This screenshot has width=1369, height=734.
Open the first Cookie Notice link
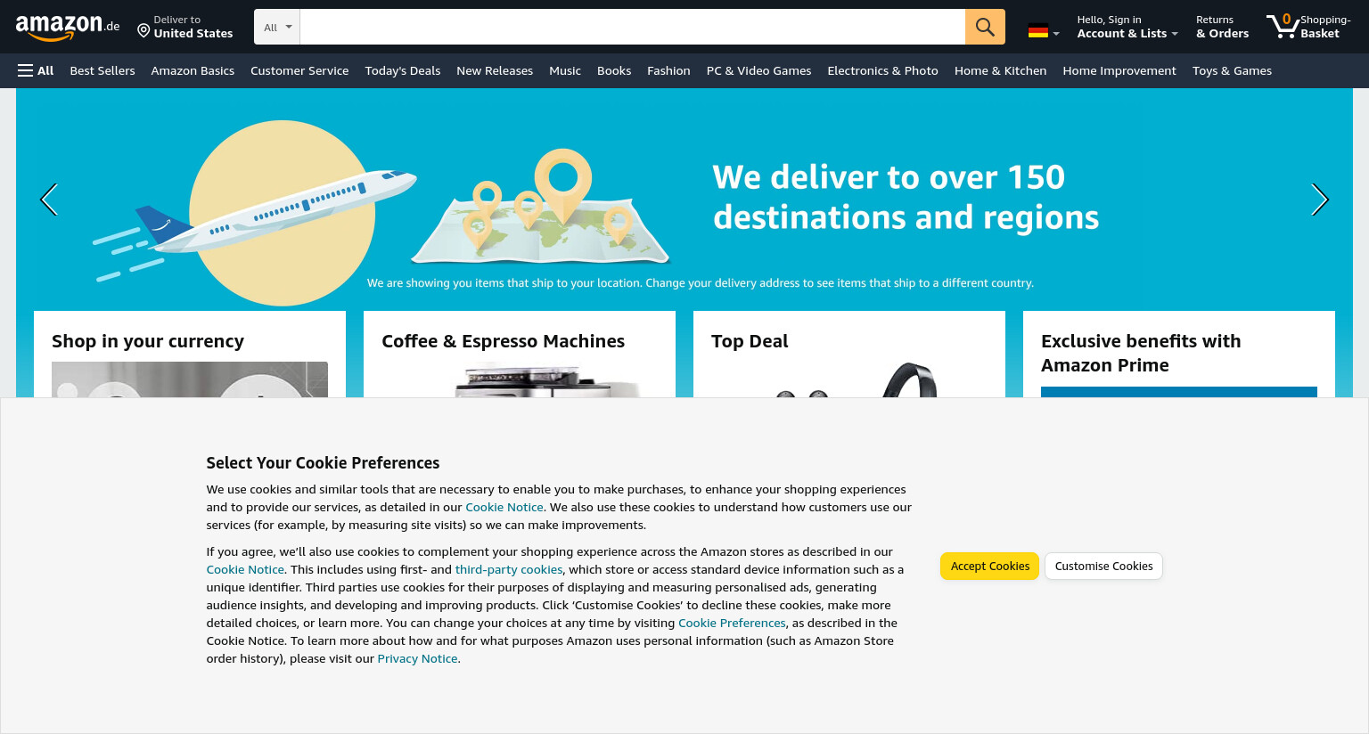[504, 507]
